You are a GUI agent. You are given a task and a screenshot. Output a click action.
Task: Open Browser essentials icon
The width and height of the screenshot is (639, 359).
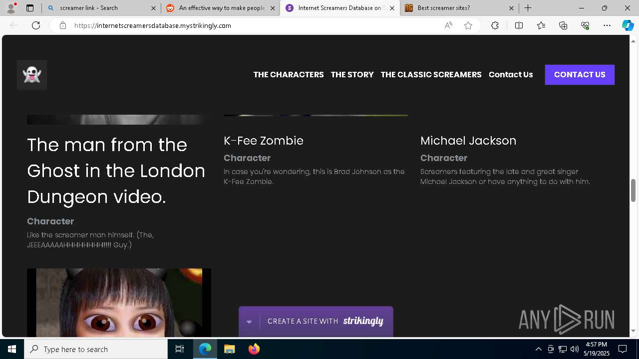click(585, 25)
